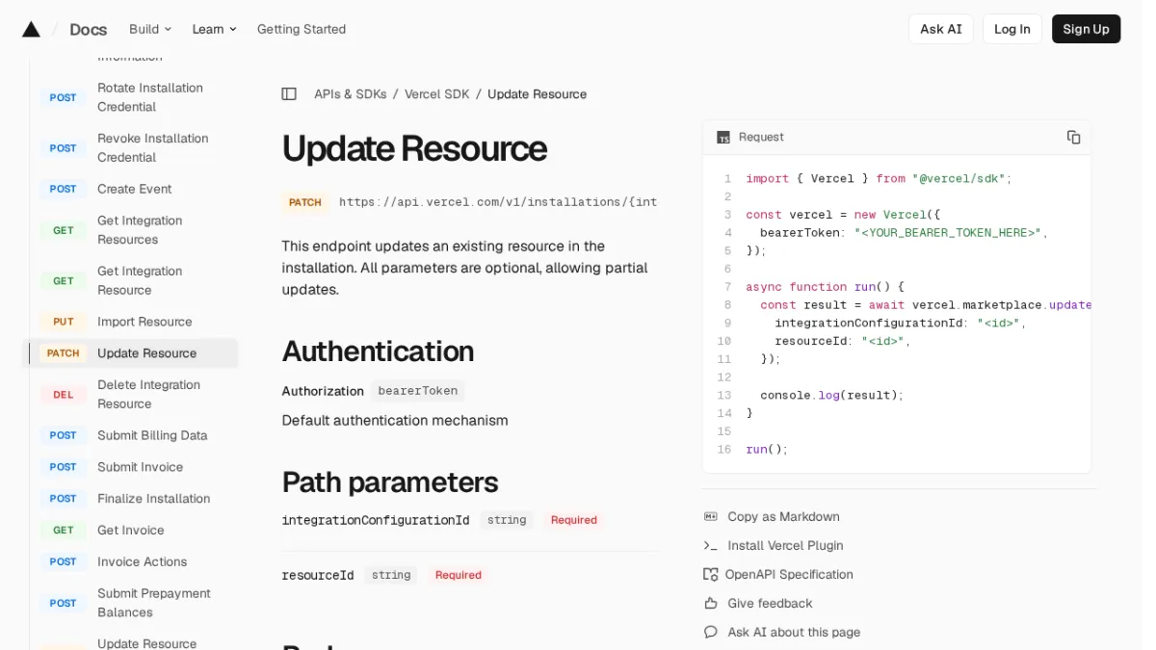Viewport: 1156px width, 650px height.
Task: Click the Update Resource page title
Action: [414, 148]
